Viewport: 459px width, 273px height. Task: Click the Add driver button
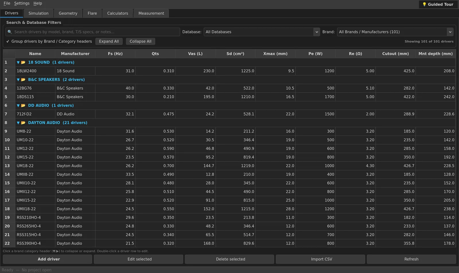pyautogui.click(x=48, y=259)
